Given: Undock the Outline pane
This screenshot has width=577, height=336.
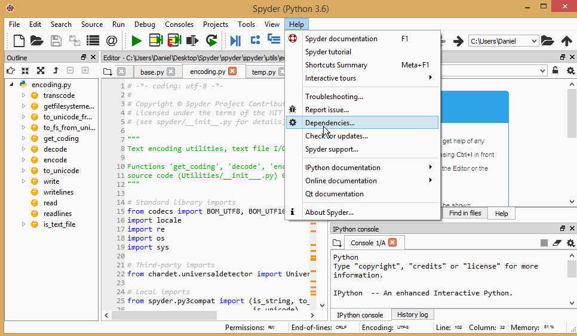Looking at the screenshot, I should pos(84,57).
